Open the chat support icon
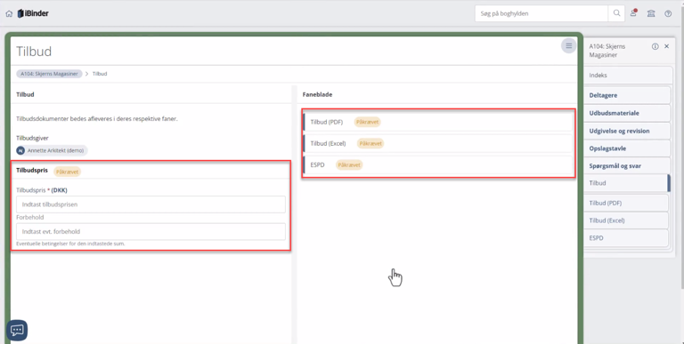Image resolution: width=684 pixels, height=344 pixels. click(x=17, y=330)
